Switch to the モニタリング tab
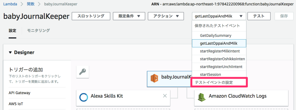Image resolution: width=296 pixels, height=110 pixels. point(38,30)
